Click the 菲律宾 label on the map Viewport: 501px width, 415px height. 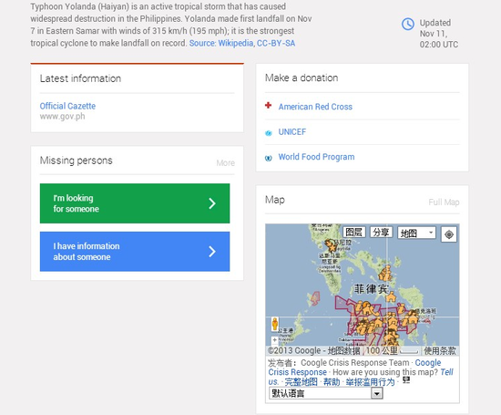point(371,289)
